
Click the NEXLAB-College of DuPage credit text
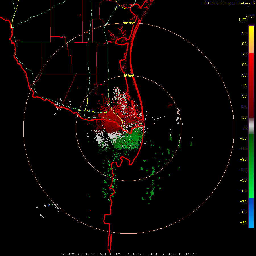227,3
